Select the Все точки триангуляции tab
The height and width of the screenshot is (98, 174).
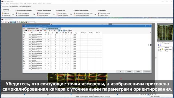[51, 28]
